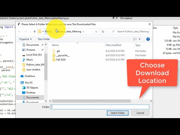
Task: Close the dataFiltering.py editor tab
Action: pyautogui.click(x=117, y=18)
